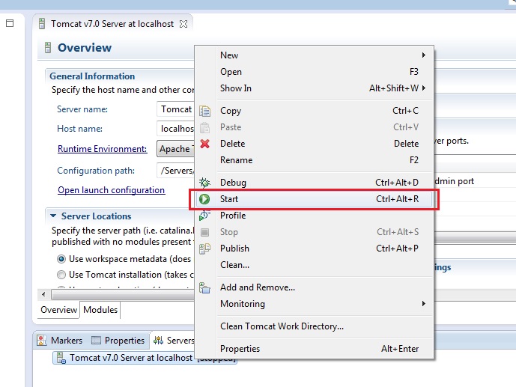516x387 pixels.
Task: Click the Publish icon in context menu
Action: click(204, 249)
